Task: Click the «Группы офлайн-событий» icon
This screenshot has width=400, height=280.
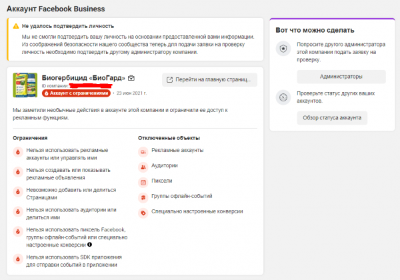Action: [x=143, y=197]
